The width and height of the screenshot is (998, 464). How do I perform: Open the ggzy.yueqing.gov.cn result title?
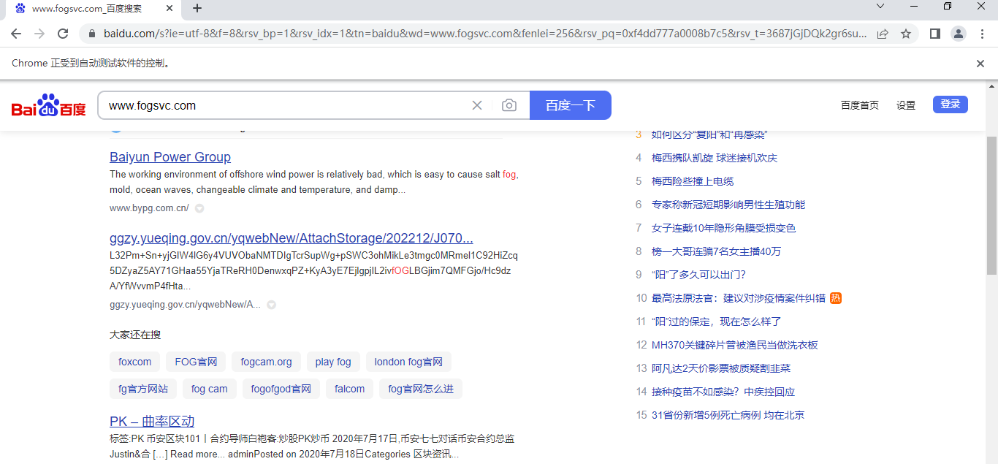[292, 238]
